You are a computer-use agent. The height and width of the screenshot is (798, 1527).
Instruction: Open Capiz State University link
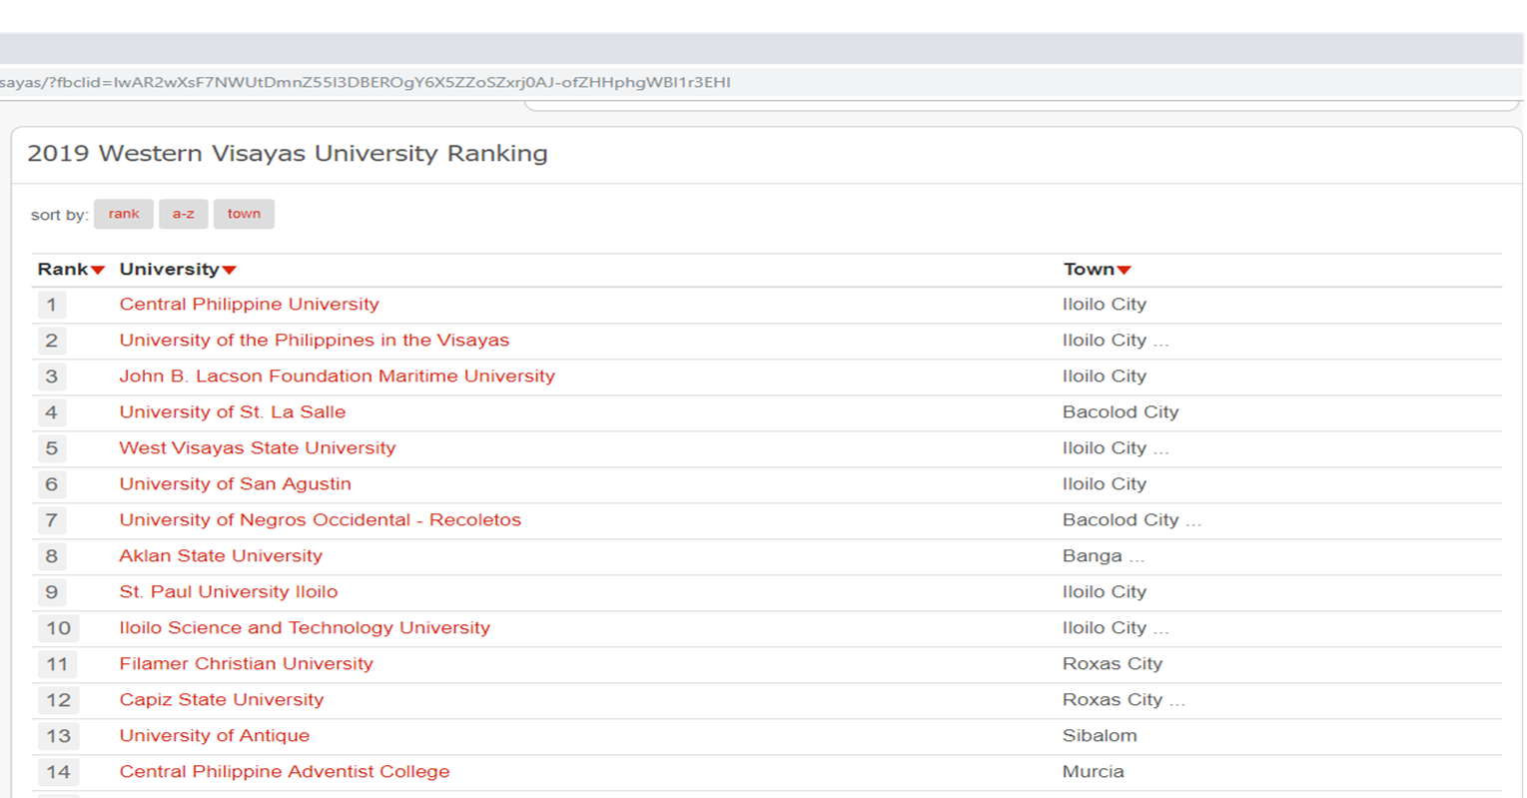221,700
